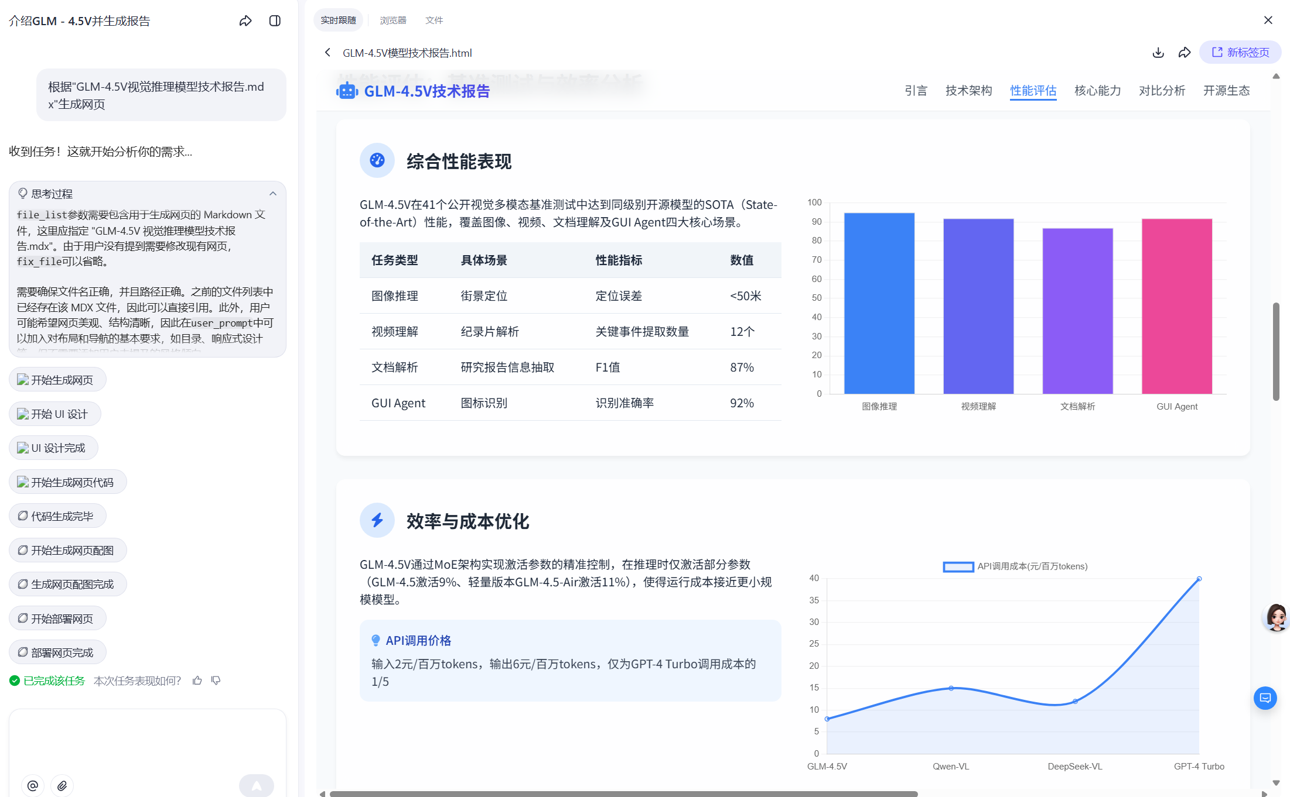Go back using the left chevron
Screen dimensions: 1290x797
[x=327, y=53]
